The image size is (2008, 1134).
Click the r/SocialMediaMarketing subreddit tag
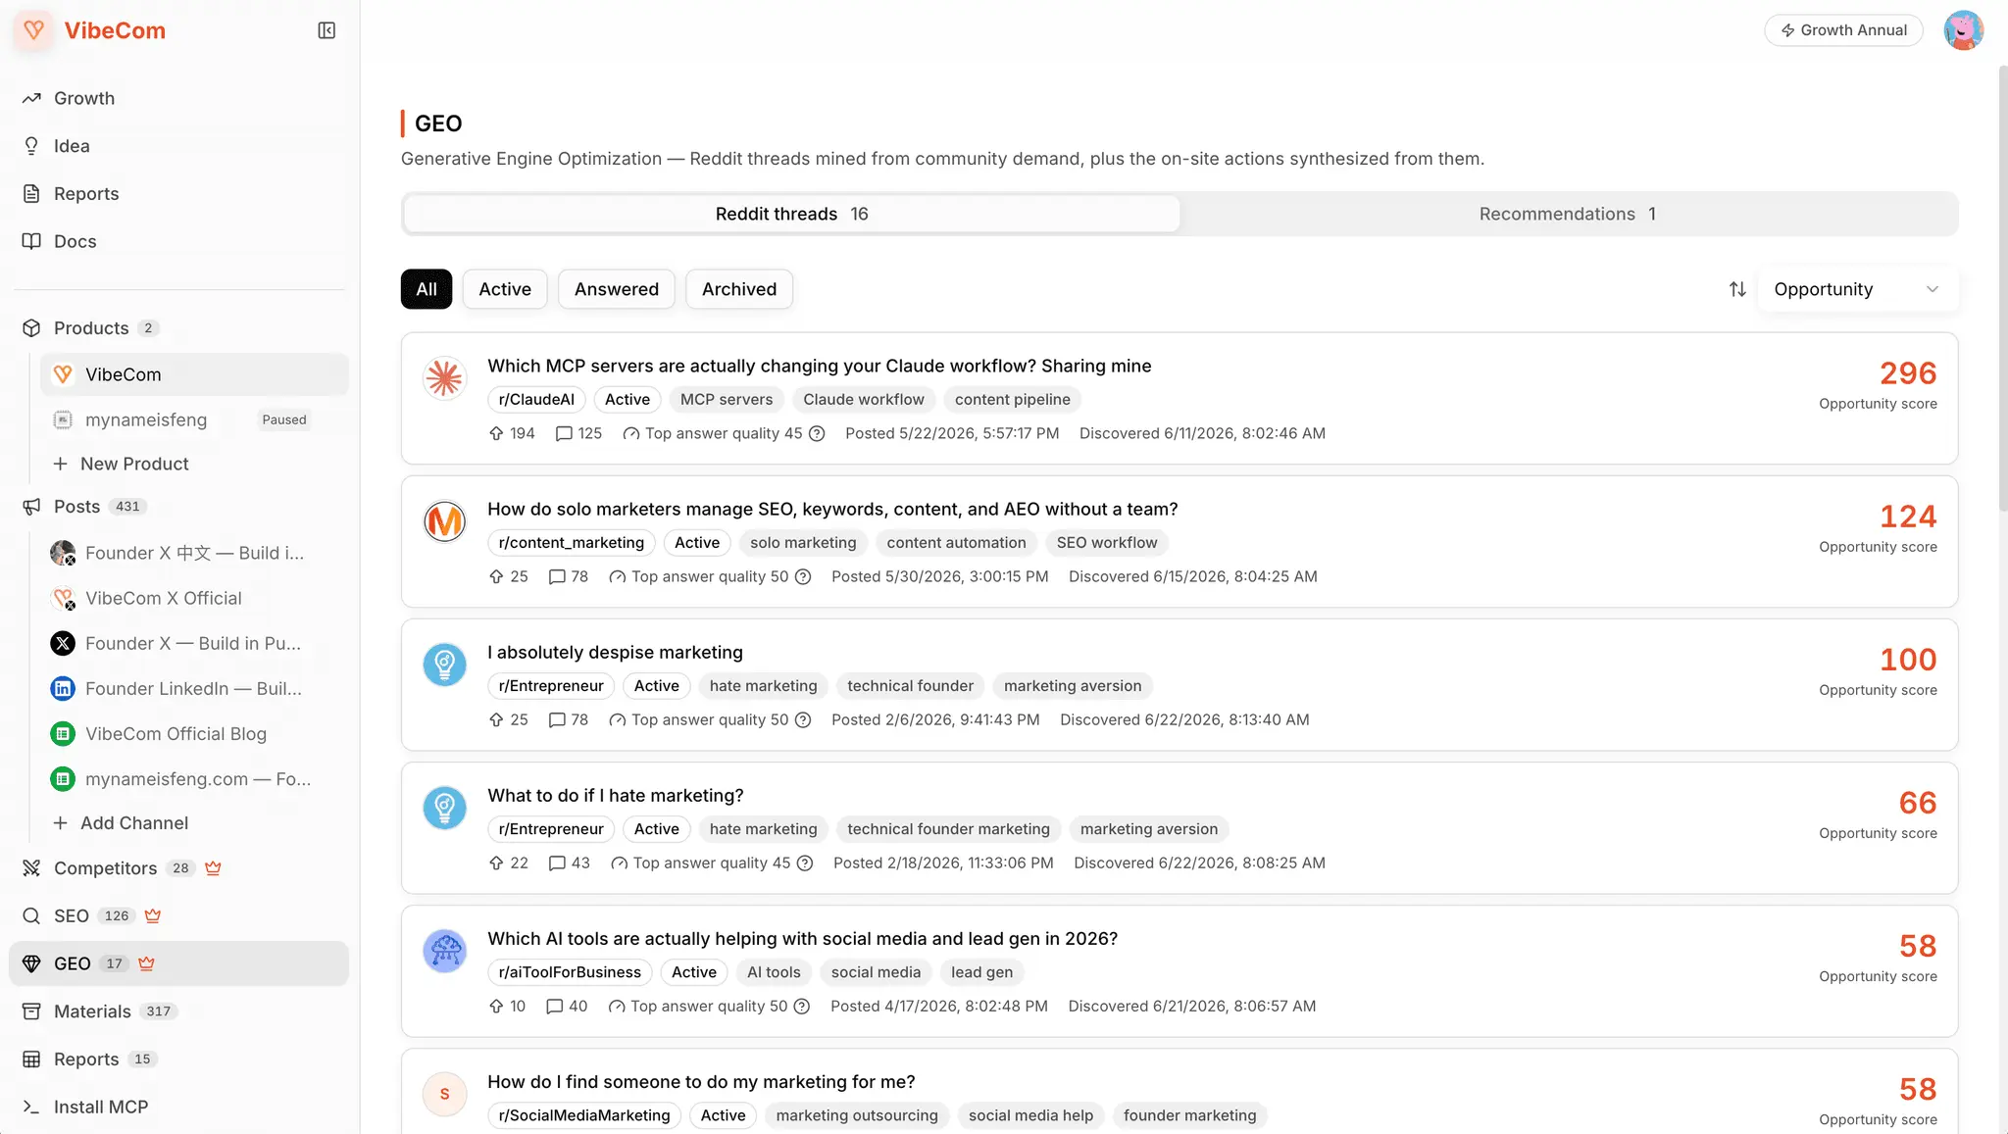point(584,1114)
